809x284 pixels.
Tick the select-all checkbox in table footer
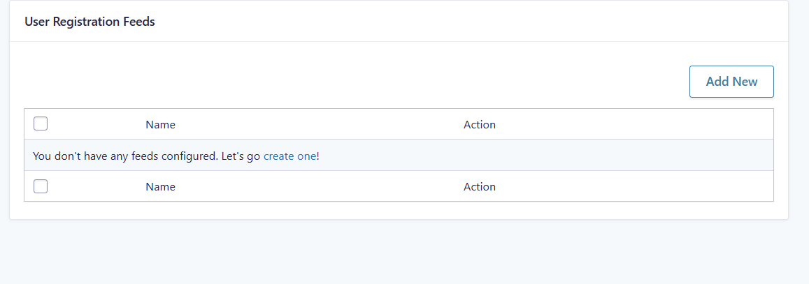[41, 186]
